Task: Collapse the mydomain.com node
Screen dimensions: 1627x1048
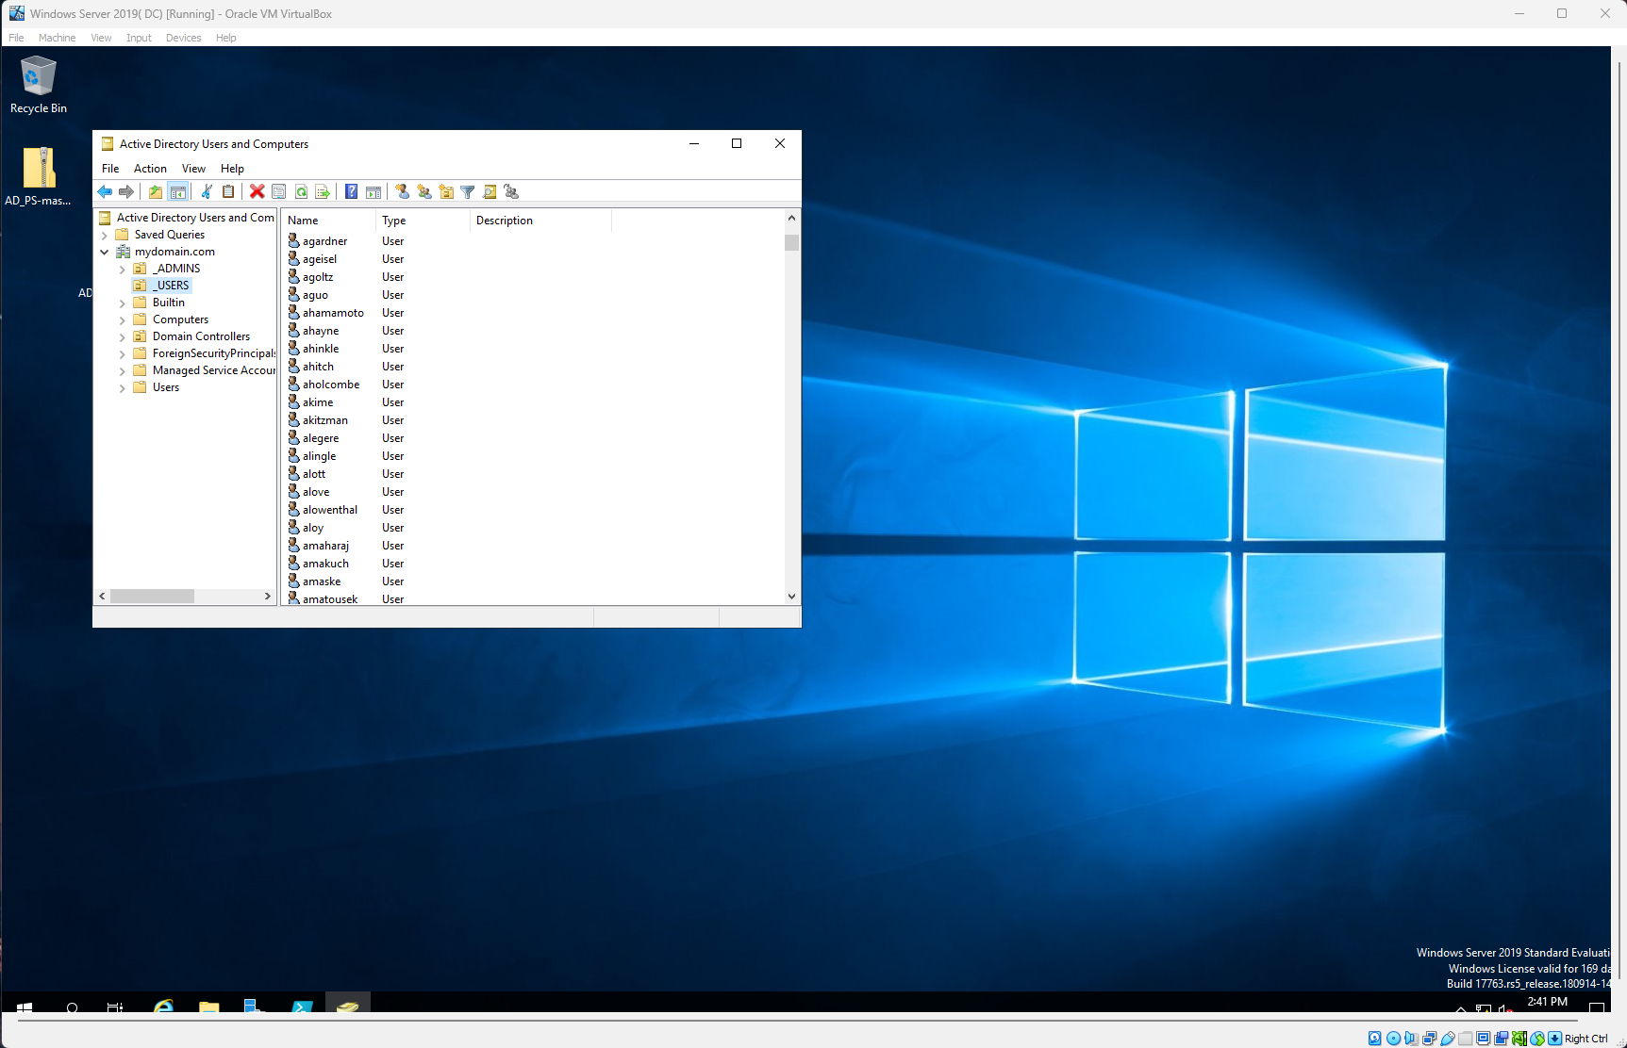Action: click(105, 253)
